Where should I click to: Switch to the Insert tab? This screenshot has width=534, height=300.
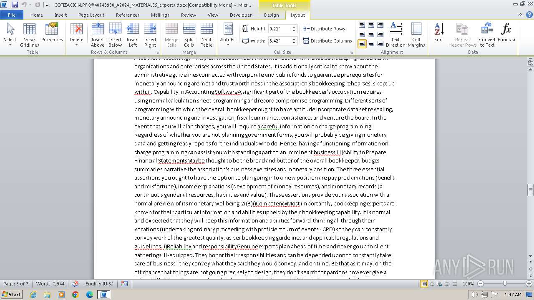pos(60,15)
